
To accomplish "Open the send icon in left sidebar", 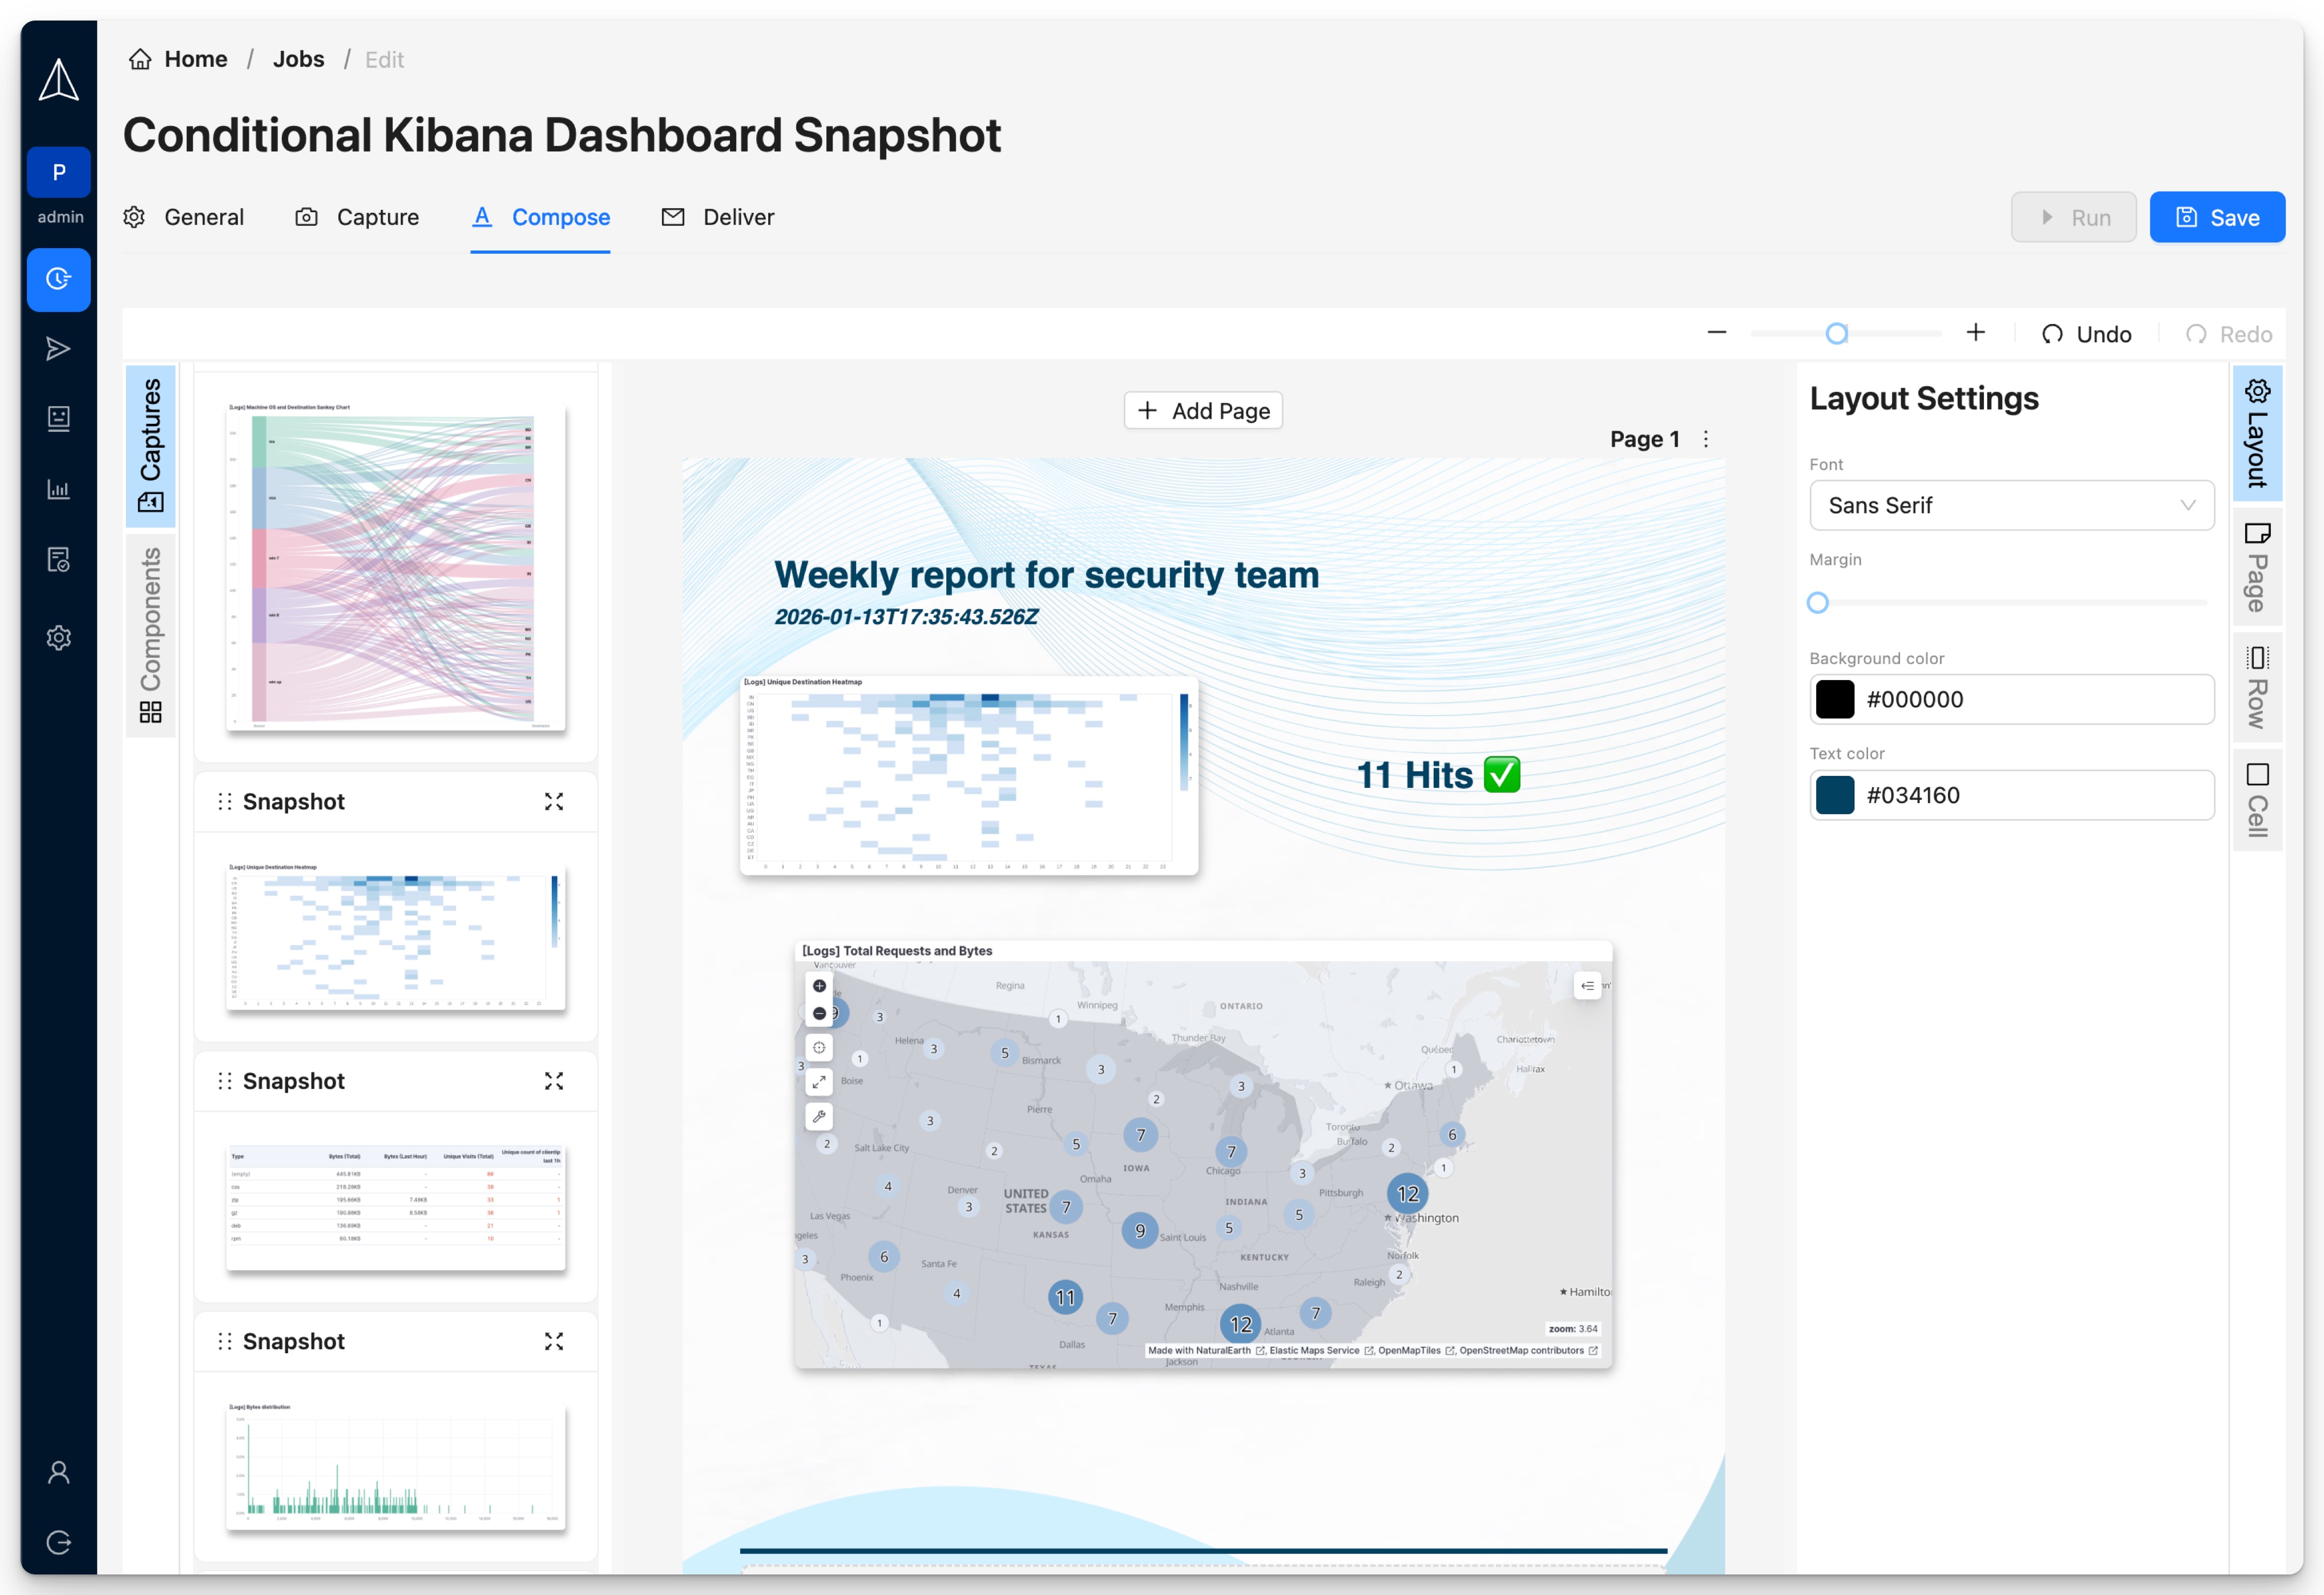I will pos(58,348).
